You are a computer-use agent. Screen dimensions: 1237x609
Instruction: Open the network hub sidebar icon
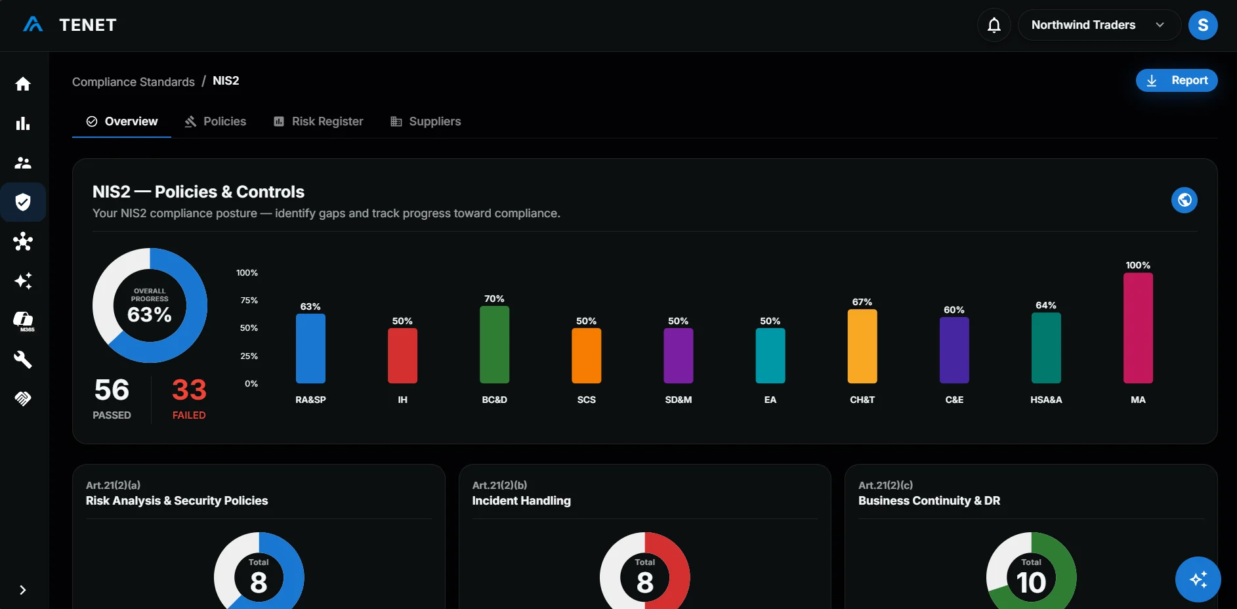click(x=23, y=241)
